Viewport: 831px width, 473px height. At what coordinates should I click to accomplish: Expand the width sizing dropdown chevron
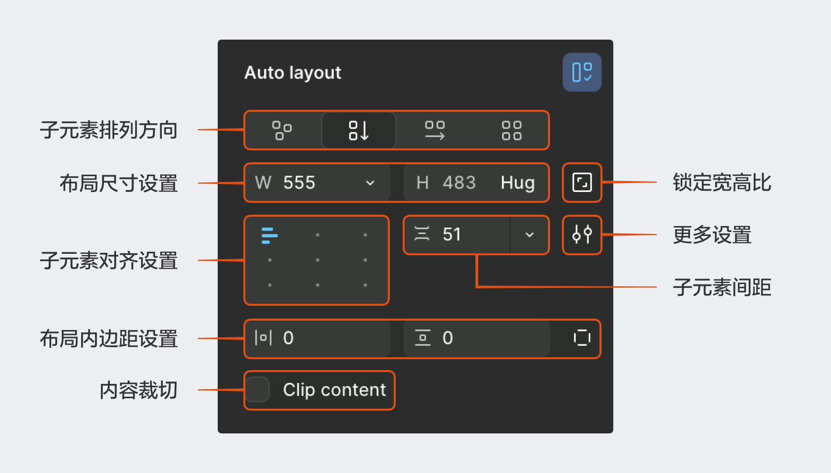coord(370,183)
